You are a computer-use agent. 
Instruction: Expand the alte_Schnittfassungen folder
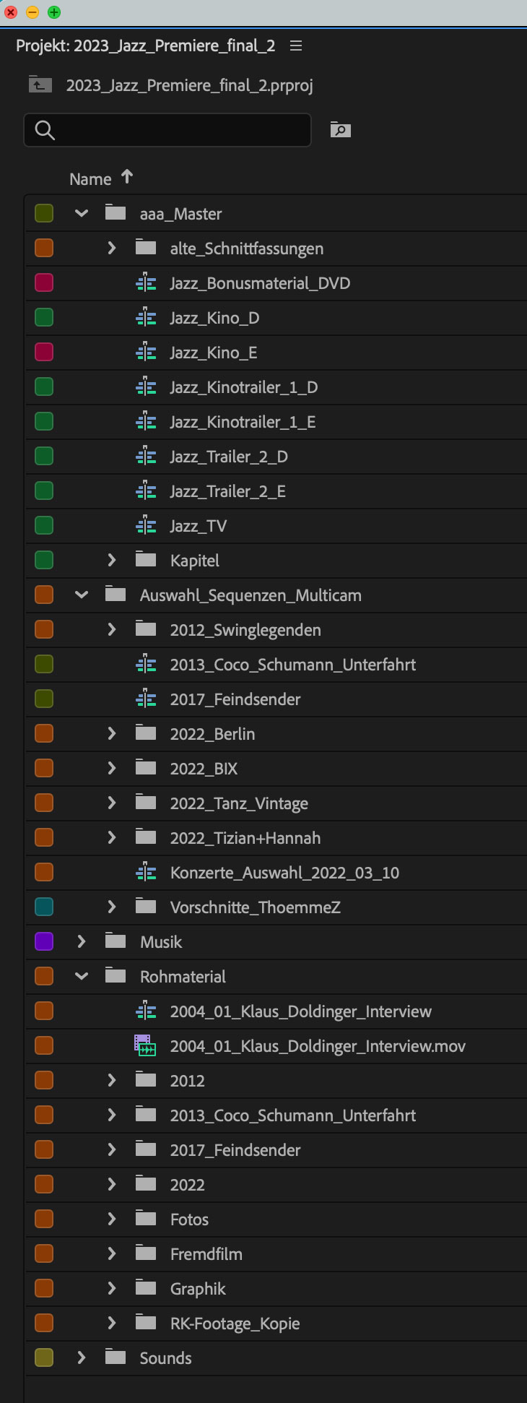pyautogui.click(x=111, y=249)
